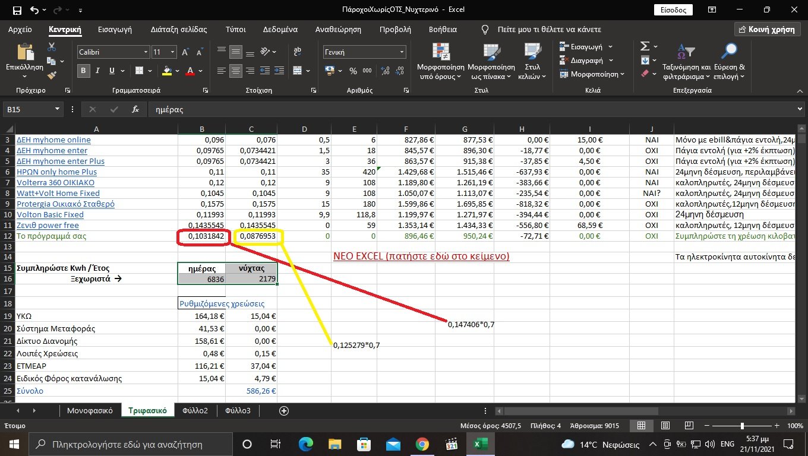
Task: Expand Διαγραφή cells dropdown
Action: click(x=611, y=60)
